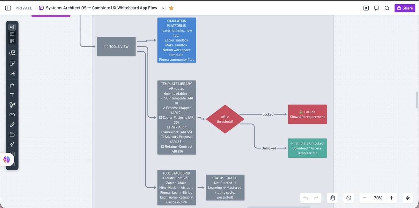Open version history clock icon
Screen dimensions: 419x208
click(348, 198)
